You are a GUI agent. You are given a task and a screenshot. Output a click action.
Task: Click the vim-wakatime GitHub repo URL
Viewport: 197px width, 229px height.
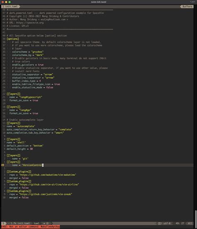pos(48,175)
